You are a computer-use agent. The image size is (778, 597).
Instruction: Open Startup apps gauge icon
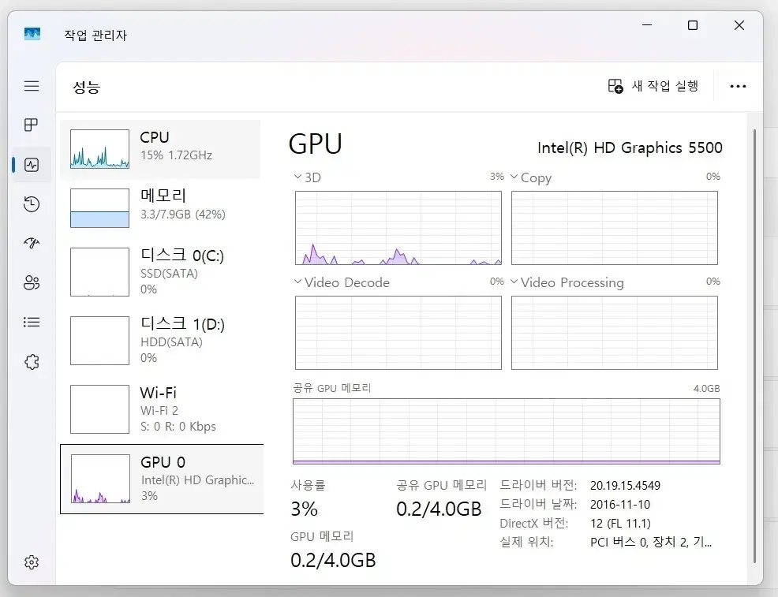click(x=32, y=243)
